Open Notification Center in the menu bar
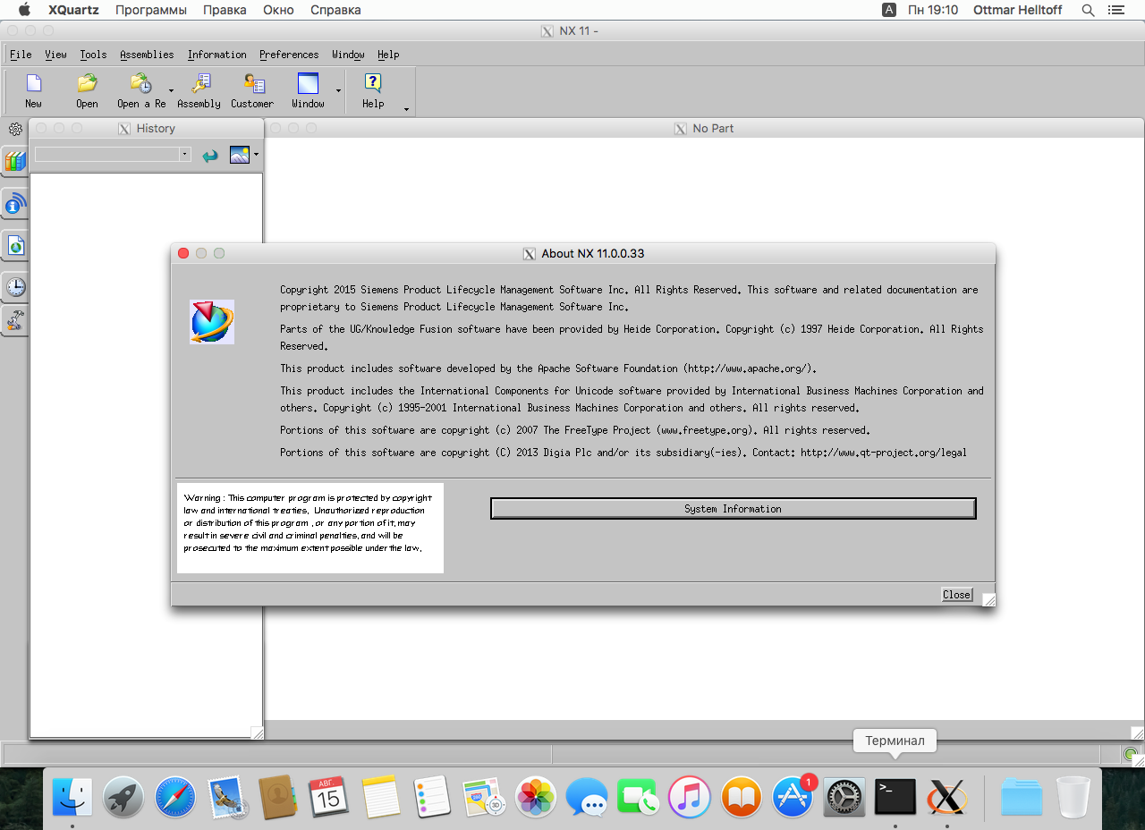The width and height of the screenshot is (1145, 830). (1115, 10)
